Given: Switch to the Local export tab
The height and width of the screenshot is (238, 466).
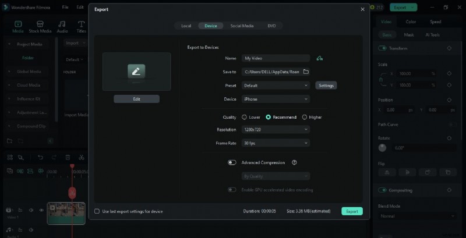Looking at the screenshot, I should pos(186,26).
